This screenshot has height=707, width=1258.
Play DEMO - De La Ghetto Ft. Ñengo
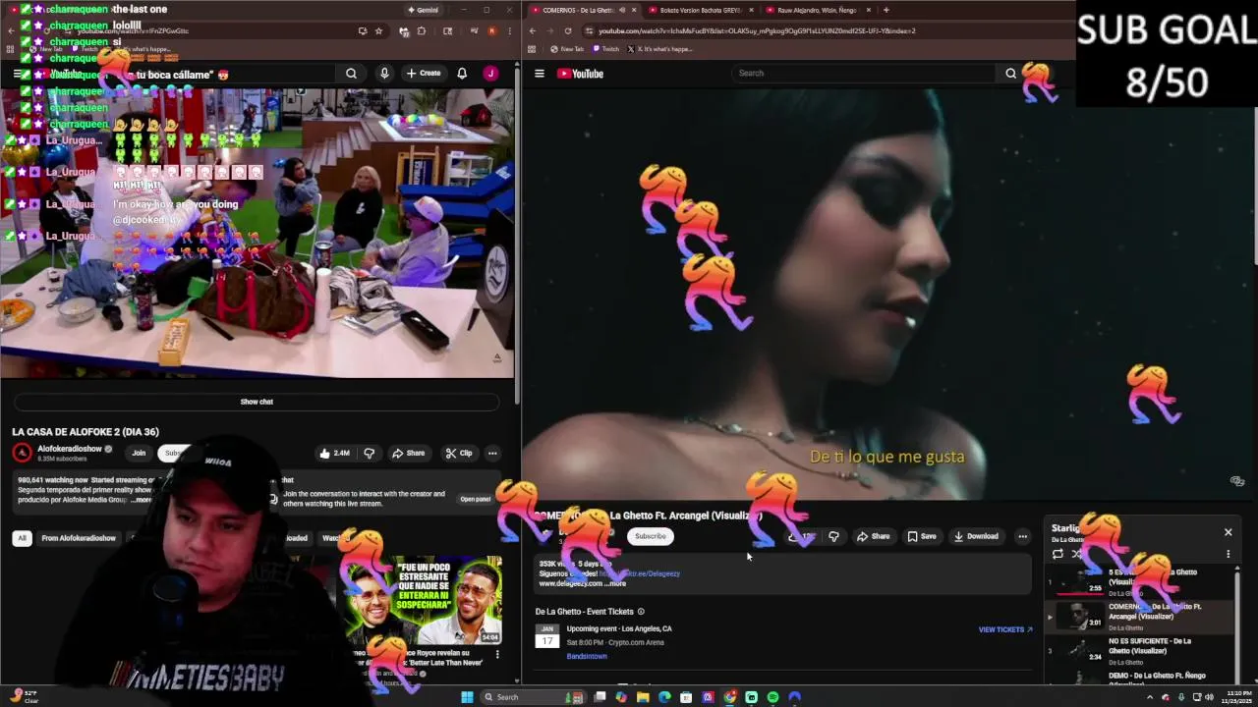click(1140, 678)
